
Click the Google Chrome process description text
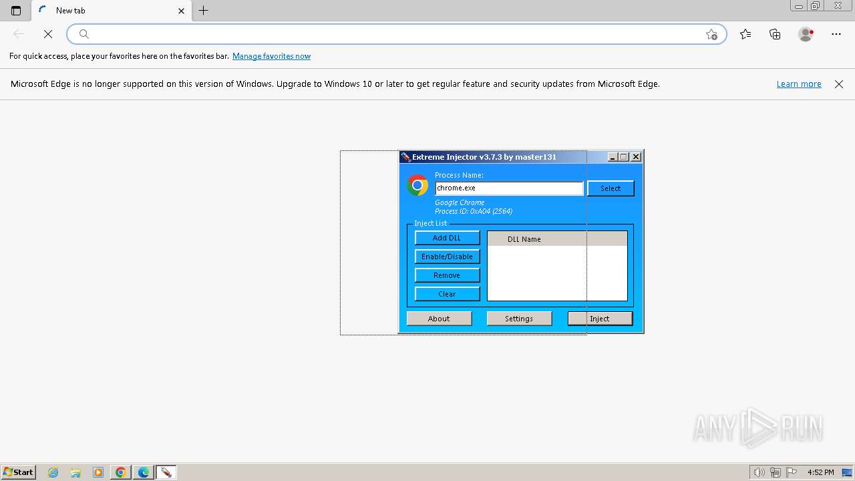(460, 202)
